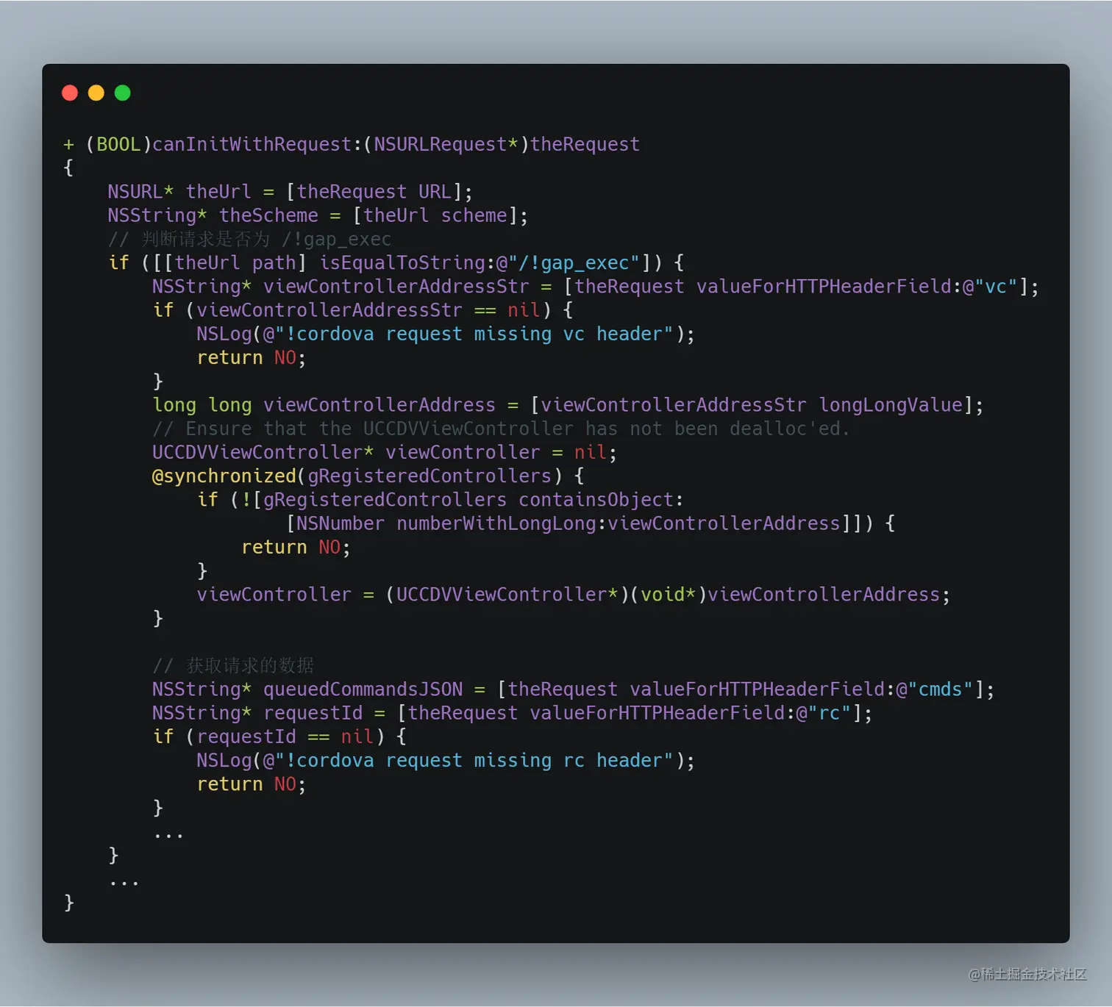Click the @synchronized(gRegisteredControllers) line
Image resolution: width=1112 pixels, height=1007 pixels.
tap(368, 476)
